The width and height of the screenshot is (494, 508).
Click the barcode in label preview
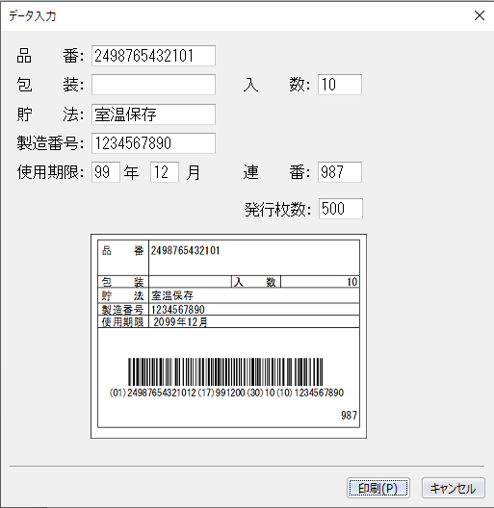[x=225, y=372]
